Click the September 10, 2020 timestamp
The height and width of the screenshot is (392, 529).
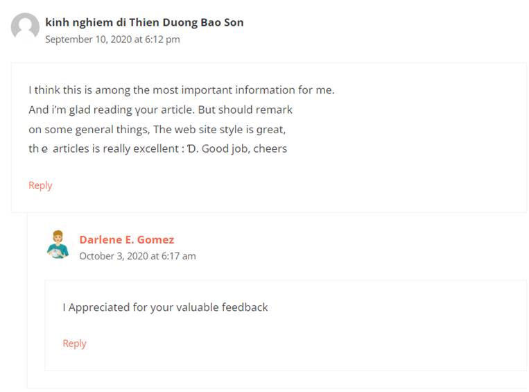112,40
